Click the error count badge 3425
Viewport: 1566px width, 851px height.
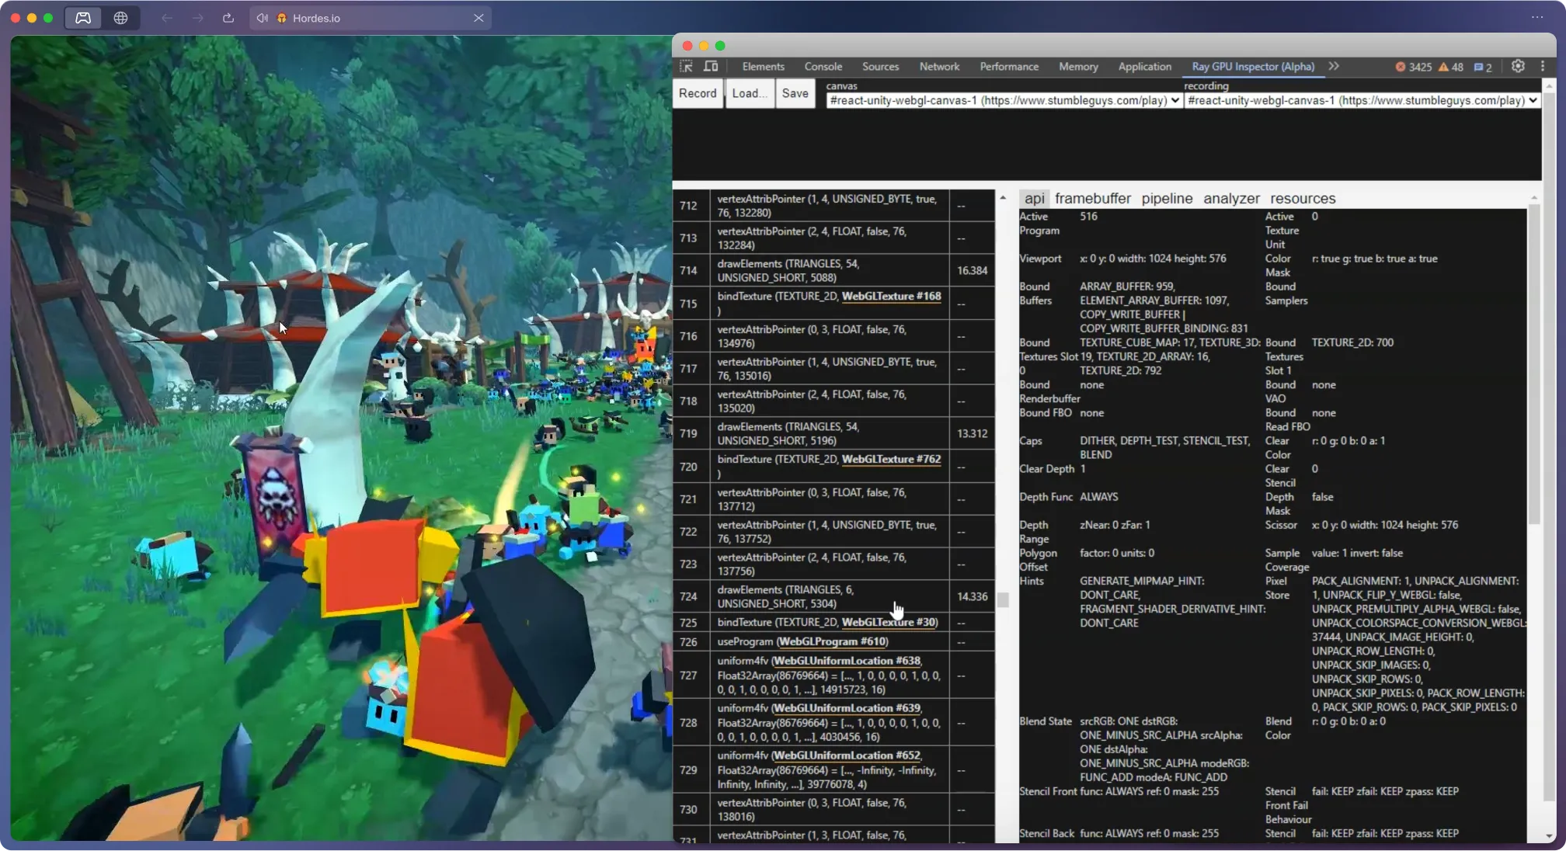1413,67
